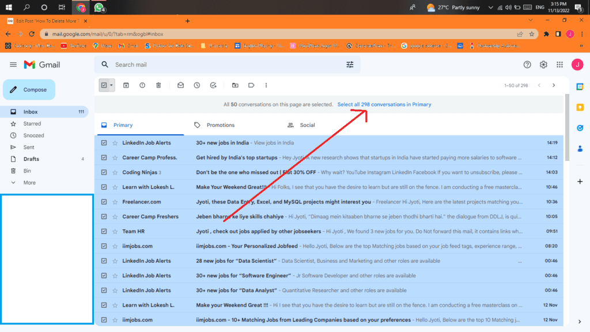Image resolution: width=590 pixels, height=332 pixels.
Task: Open Google Keep side panel
Action: point(580,107)
